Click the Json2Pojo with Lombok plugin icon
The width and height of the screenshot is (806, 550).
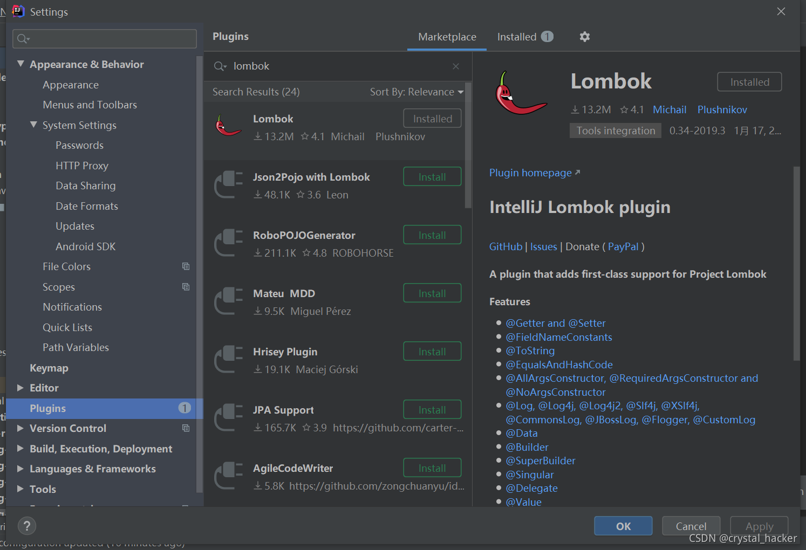coord(229,184)
